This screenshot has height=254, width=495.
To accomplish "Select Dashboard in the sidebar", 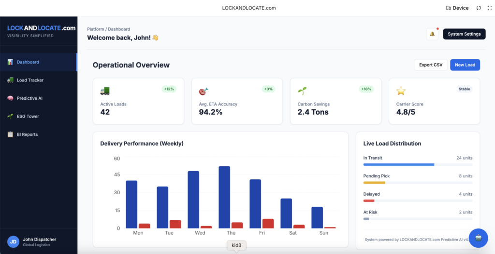I will (28, 62).
